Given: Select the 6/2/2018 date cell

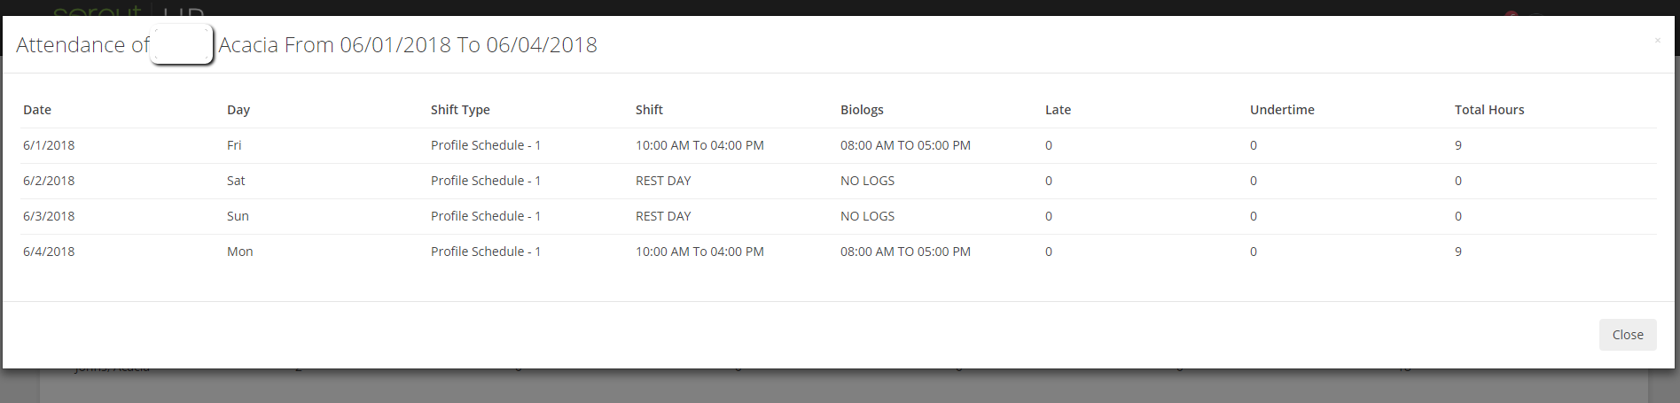Looking at the screenshot, I should click(x=49, y=181).
